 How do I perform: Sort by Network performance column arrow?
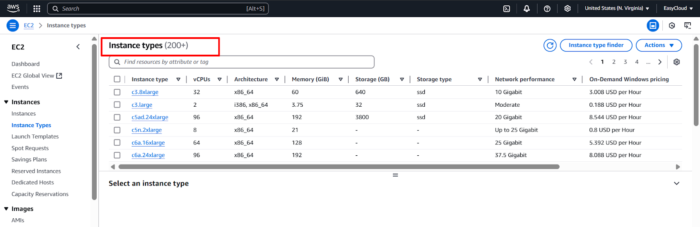pyautogui.click(x=574, y=79)
